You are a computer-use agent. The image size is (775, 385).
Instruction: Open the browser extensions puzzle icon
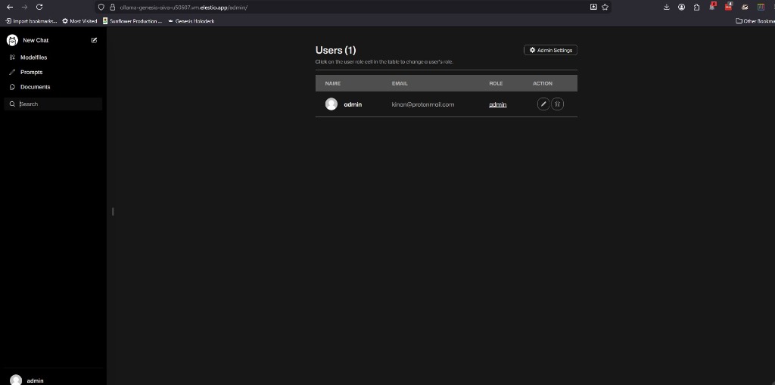pos(696,7)
